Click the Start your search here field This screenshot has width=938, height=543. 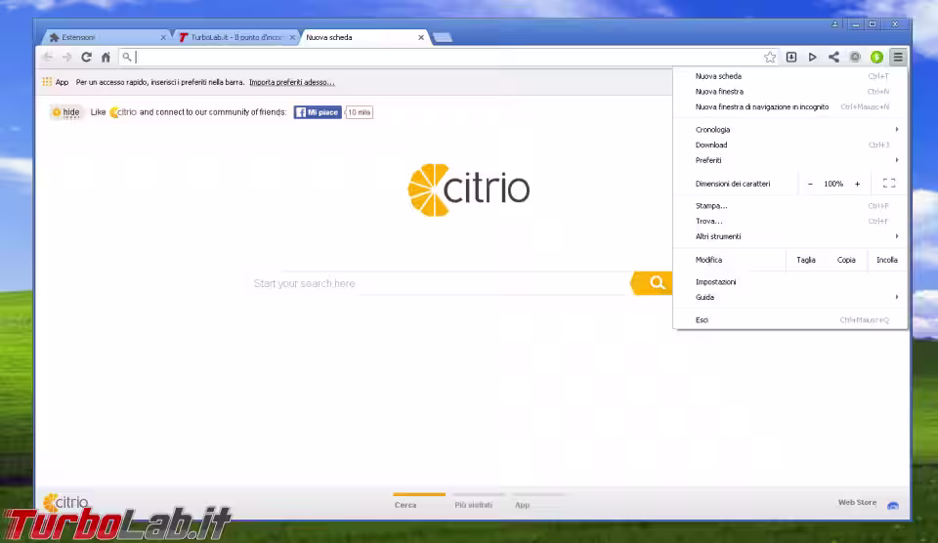(x=440, y=283)
